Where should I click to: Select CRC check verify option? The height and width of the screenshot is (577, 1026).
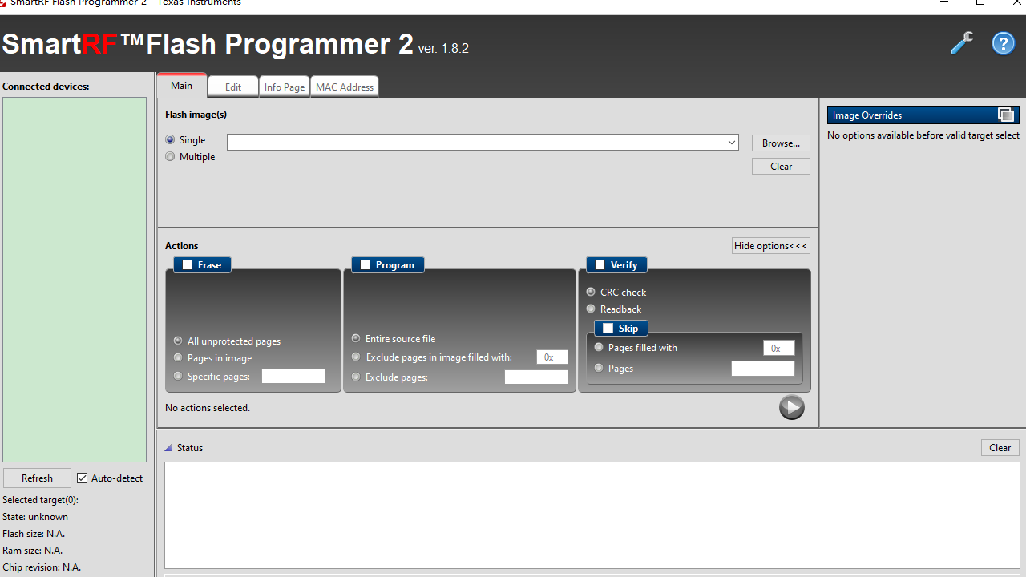[x=591, y=292]
